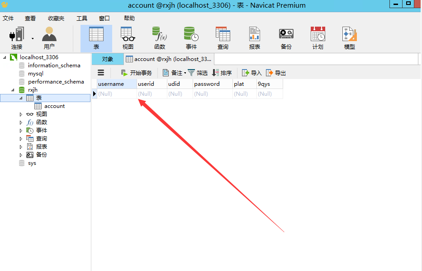Image resolution: width=422 pixels, height=271 pixels.
Task: Open the 函数 (Function) toolbar icon
Action: (160, 38)
